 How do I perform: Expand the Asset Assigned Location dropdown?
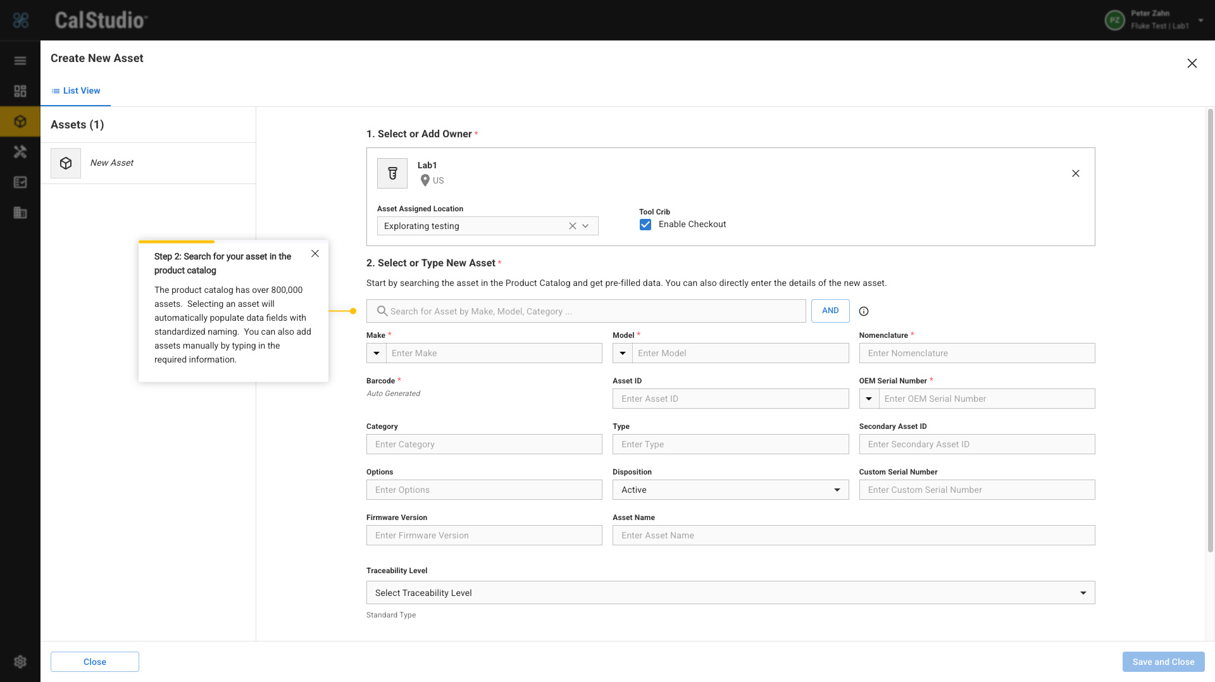(x=586, y=226)
